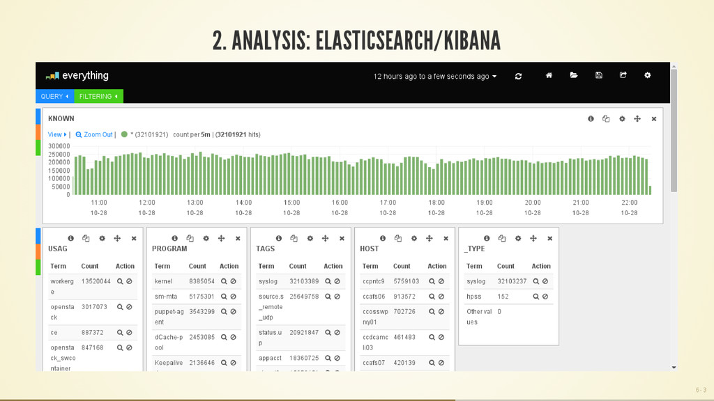The height and width of the screenshot is (401, 714).
Task: Click the puppet-agent term in PROGRAM
Action: [169, 317]
